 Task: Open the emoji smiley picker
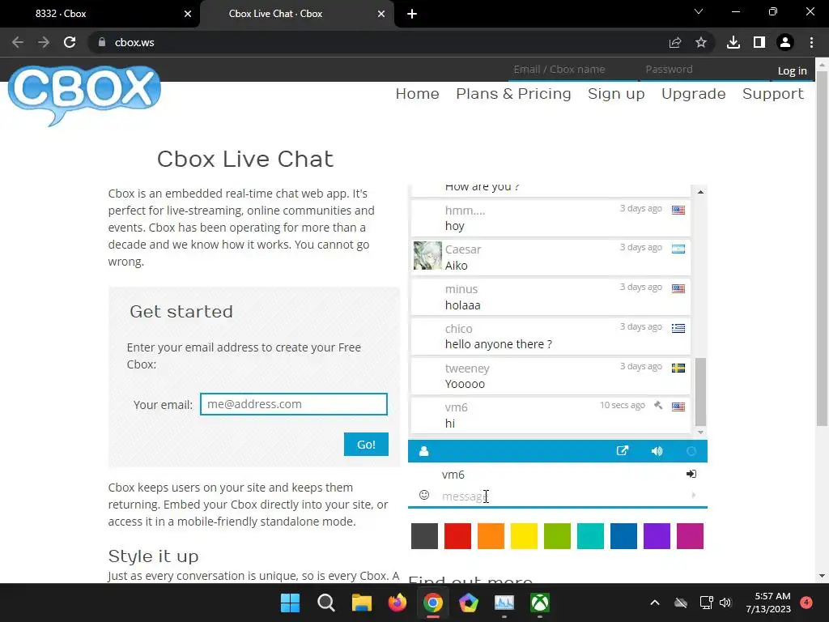point(424,495)
